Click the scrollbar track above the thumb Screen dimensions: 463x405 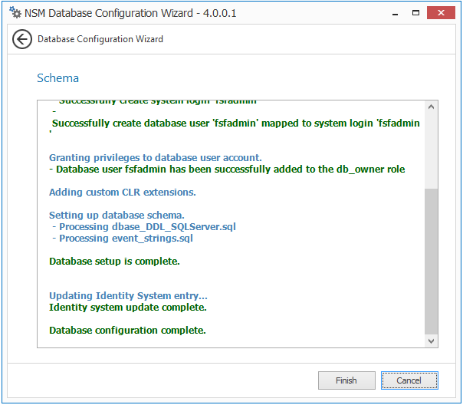431,150
